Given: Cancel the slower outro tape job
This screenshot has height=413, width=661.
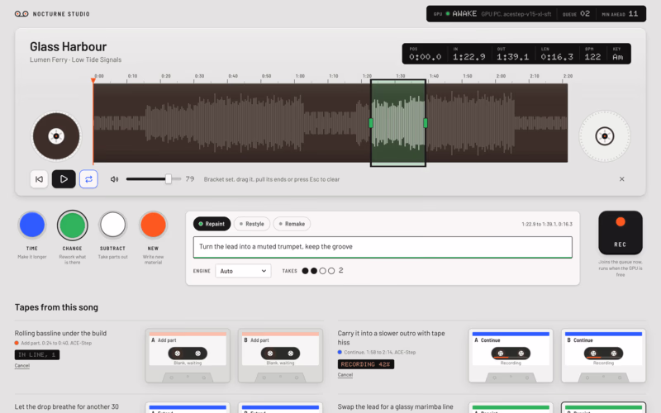Looking at the screenshot, I should click(x=345, y=375).
